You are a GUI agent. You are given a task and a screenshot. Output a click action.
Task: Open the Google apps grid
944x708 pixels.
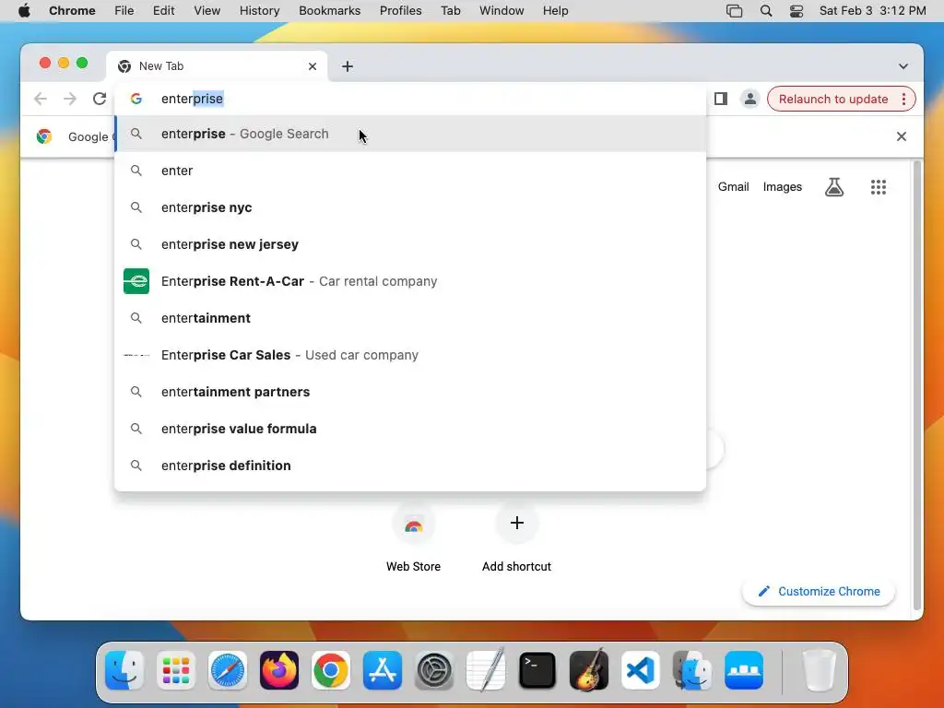coord(879,186)
